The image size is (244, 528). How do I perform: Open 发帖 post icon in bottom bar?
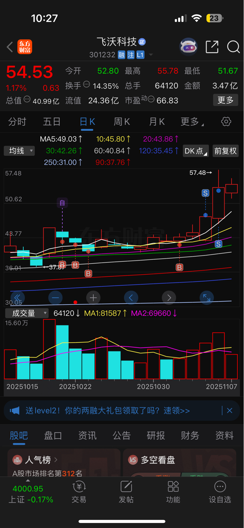(x=126, y=487)
